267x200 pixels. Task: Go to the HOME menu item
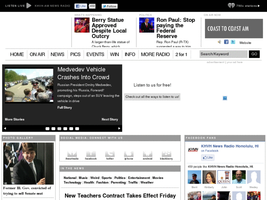coord(17,54)
